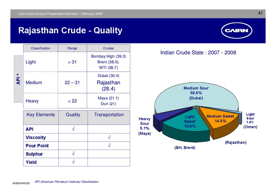The width and height of the screenshot is (276, 195).
Task: Click the Sulphur row label
Action: [x=34, y=154]
